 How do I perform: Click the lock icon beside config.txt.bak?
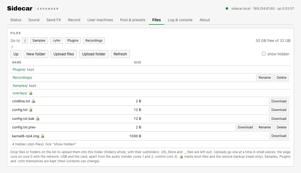tap(38, 118)
